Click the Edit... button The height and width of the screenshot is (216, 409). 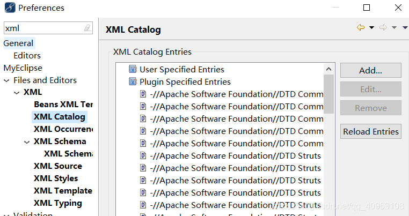(371, 89)
